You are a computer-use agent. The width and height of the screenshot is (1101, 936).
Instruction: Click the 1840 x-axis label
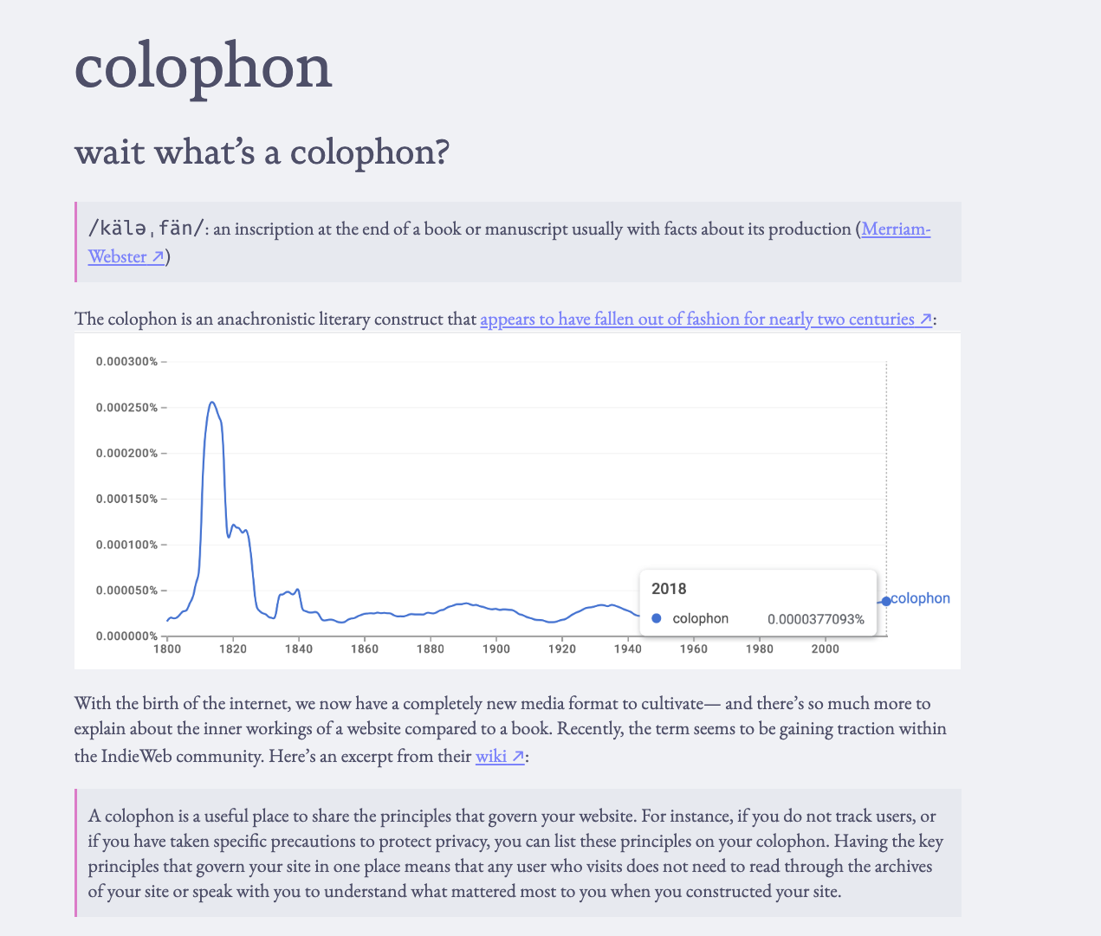click(x=298, y=649)
